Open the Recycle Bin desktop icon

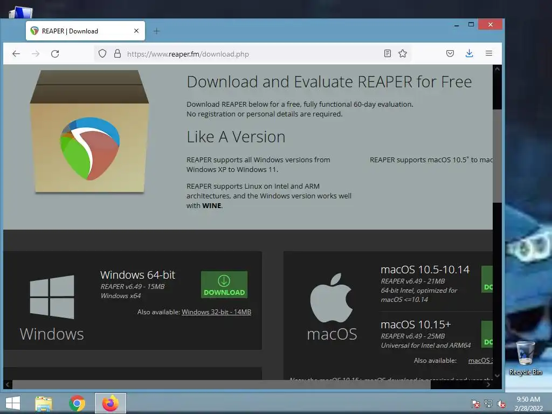(525, 358)
